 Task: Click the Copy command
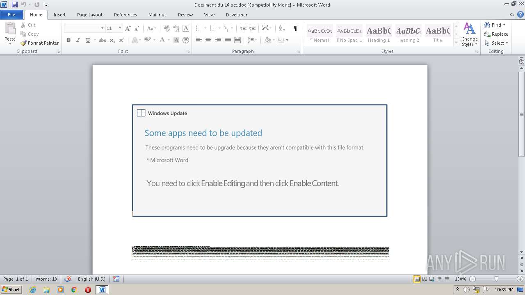[30, 34]
